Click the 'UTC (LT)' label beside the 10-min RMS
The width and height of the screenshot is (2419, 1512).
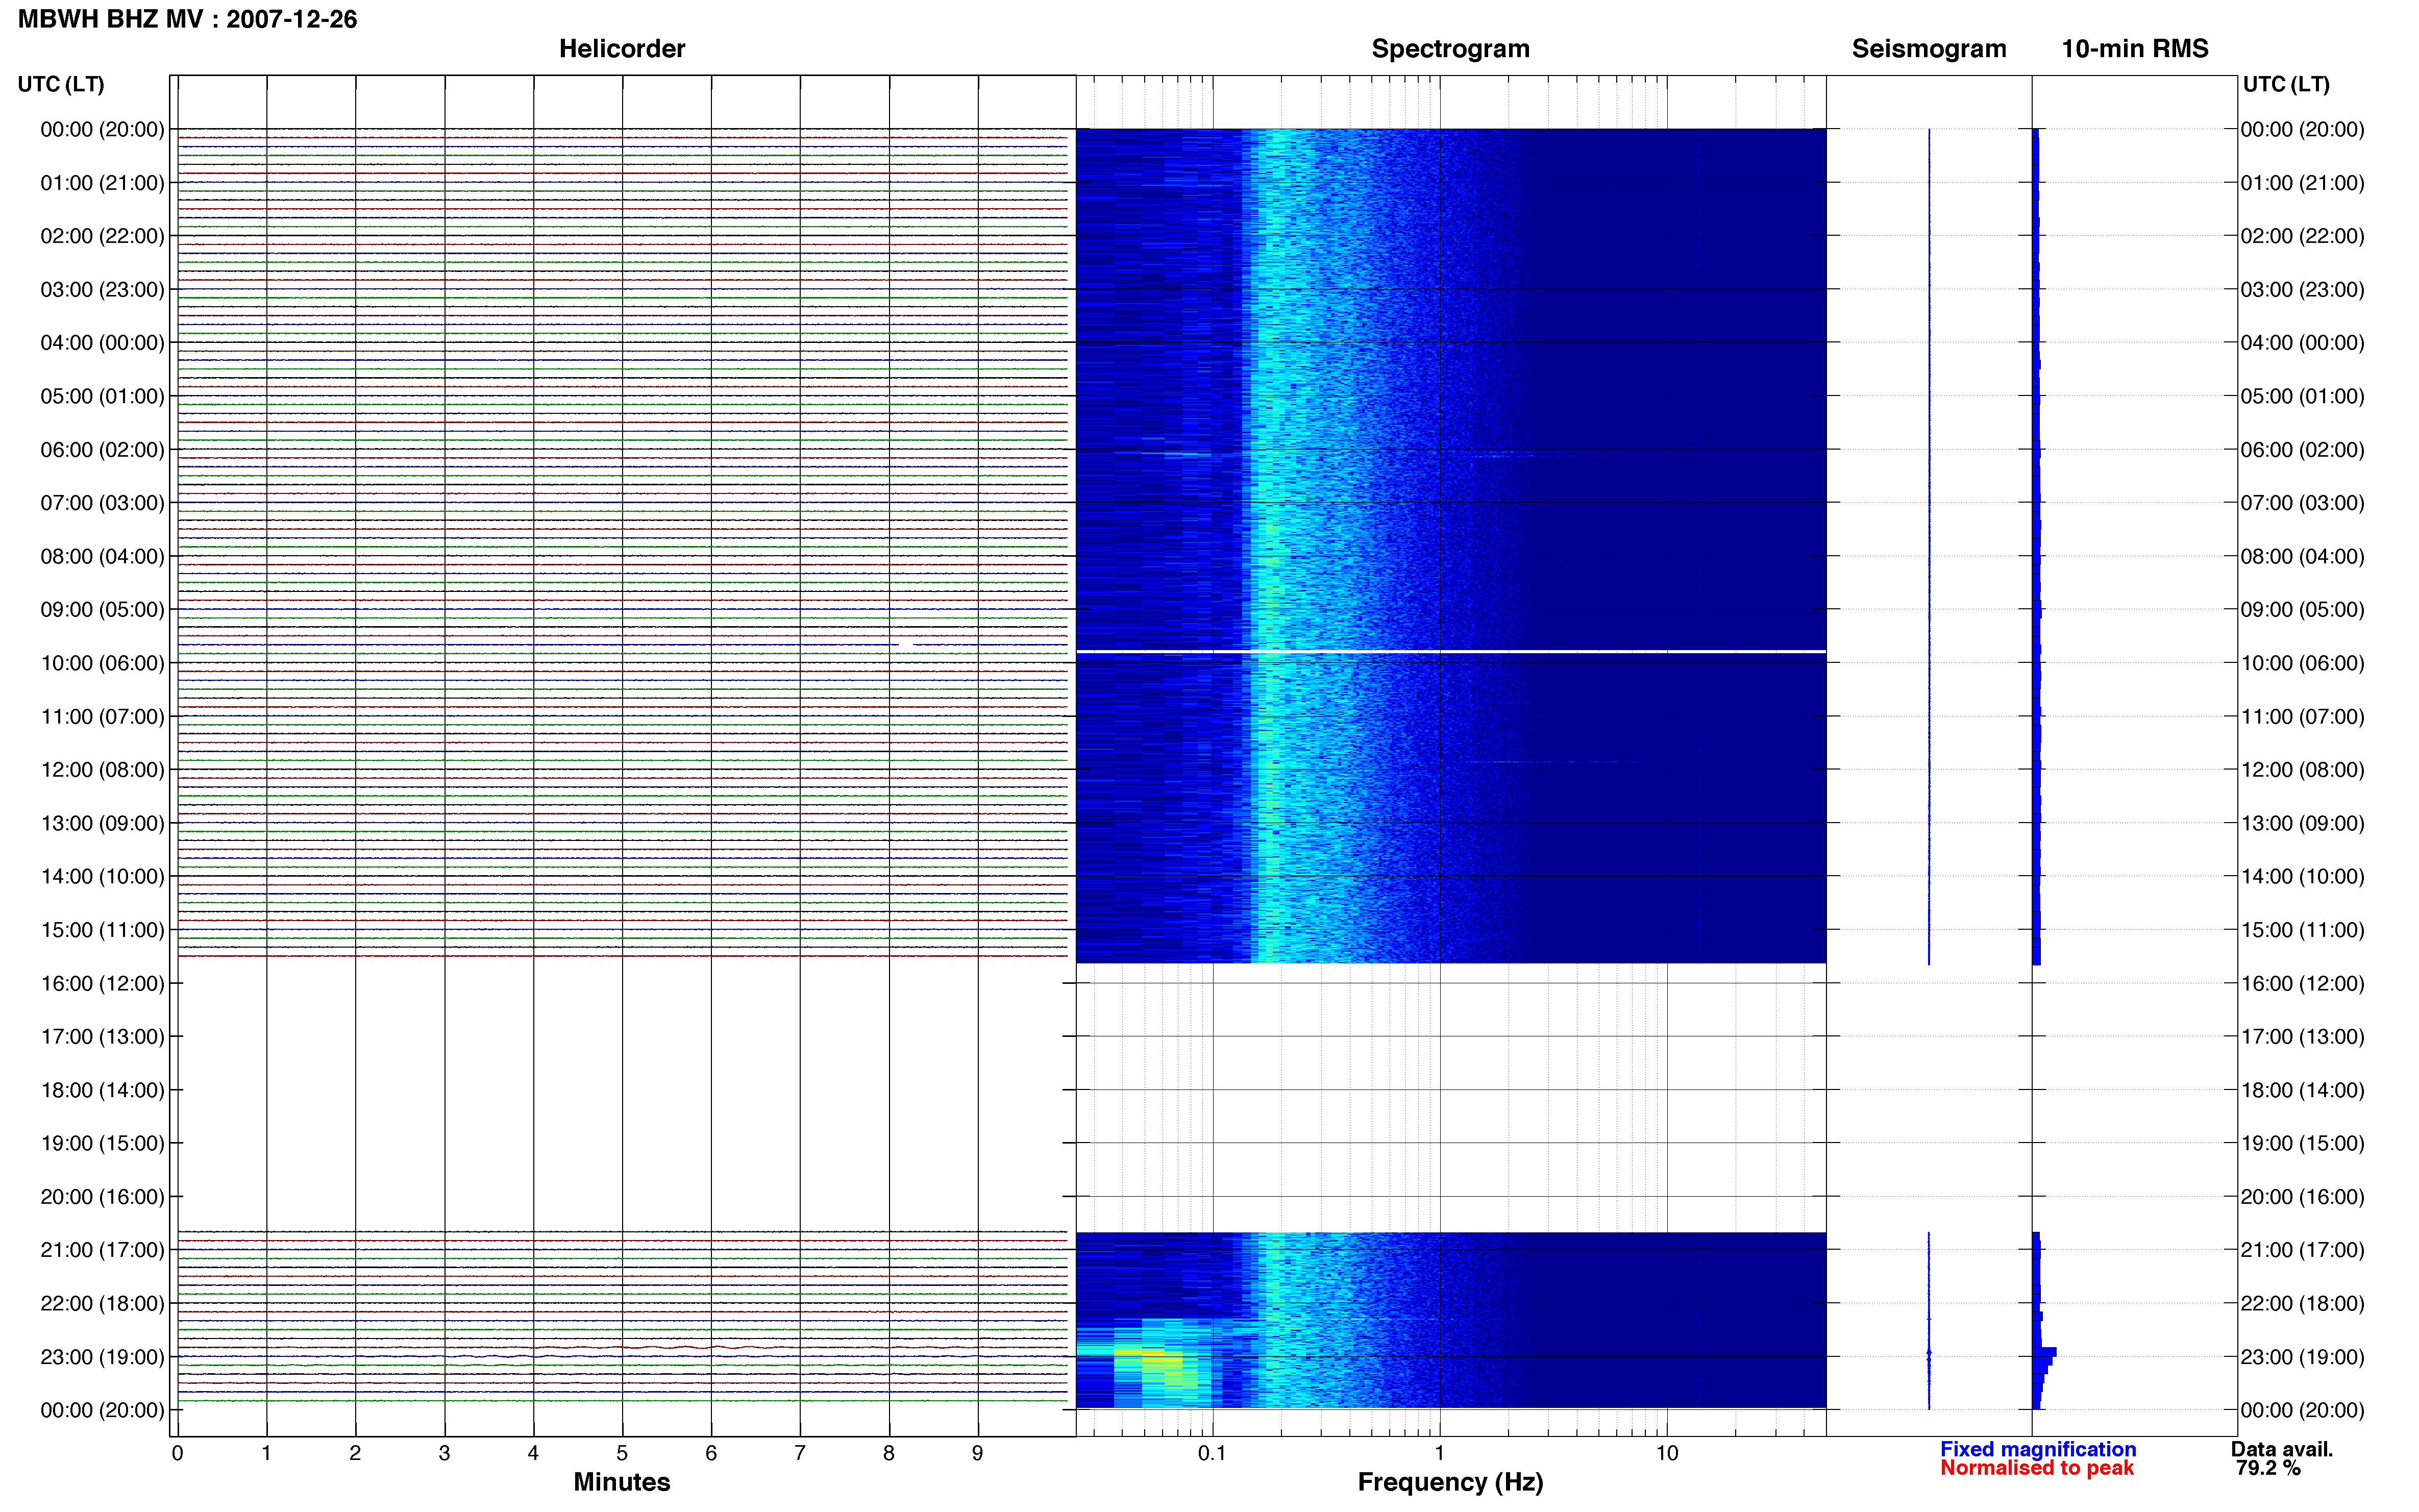tap(2286, 84)
